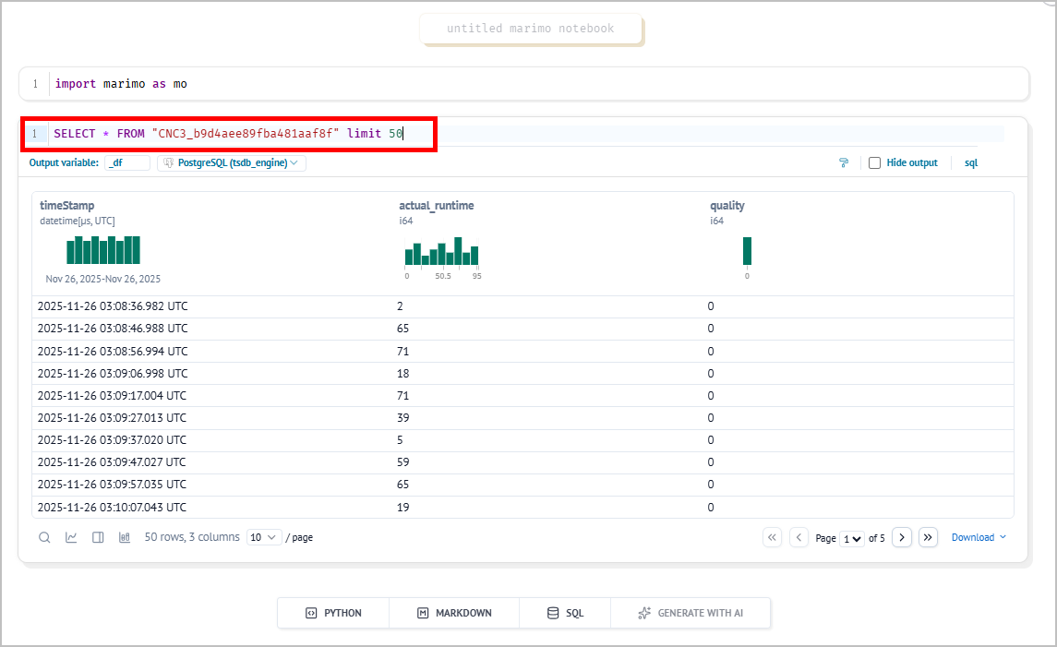Viewport: 1057px width, 647px height.
Task: Click the untitled marimo notebook title
Action: coord(530,29)
